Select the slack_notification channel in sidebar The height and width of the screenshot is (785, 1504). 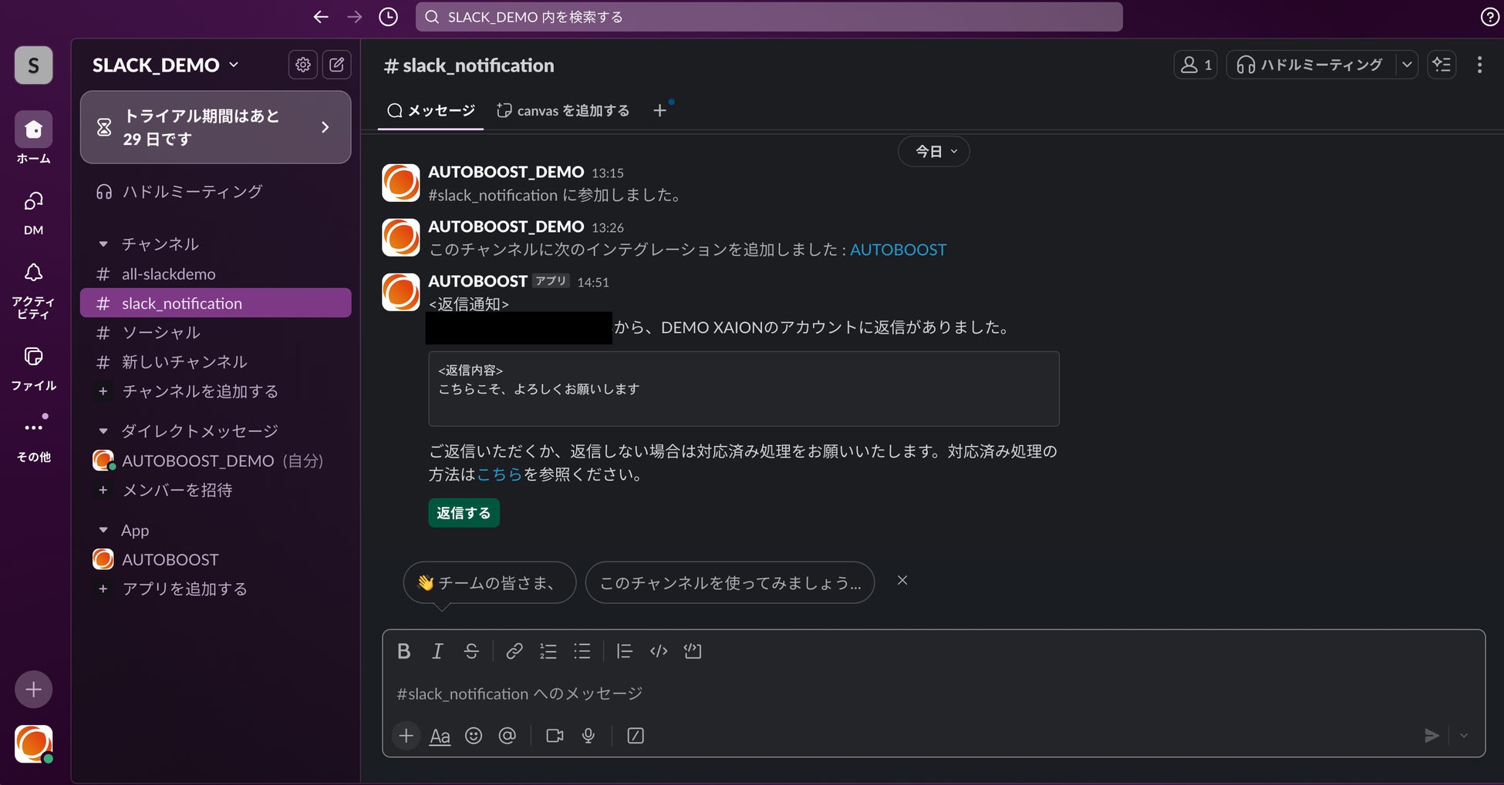[x=216, y=304]
